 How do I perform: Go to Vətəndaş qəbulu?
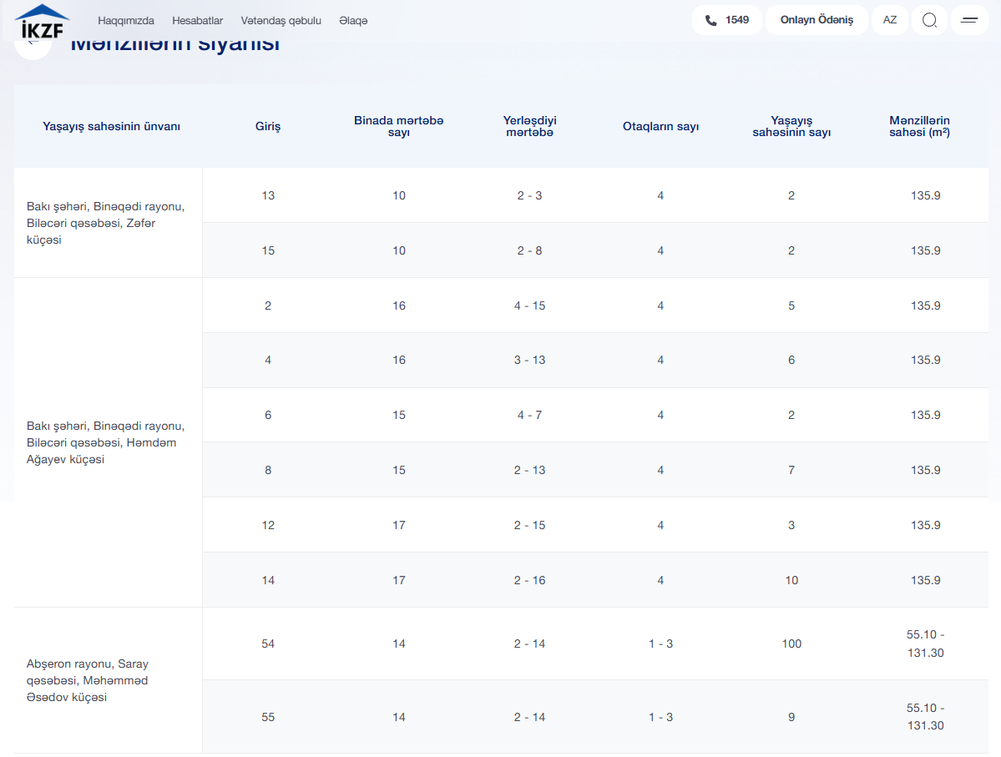click(281, 20)
